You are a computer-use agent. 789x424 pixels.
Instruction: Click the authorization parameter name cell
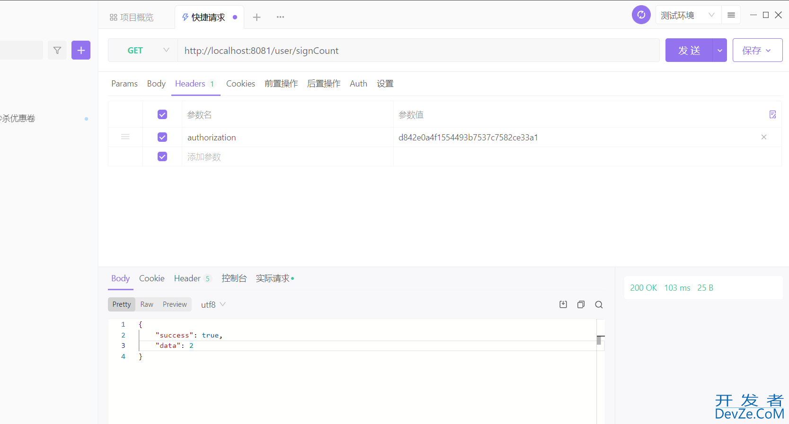[288, 137]
